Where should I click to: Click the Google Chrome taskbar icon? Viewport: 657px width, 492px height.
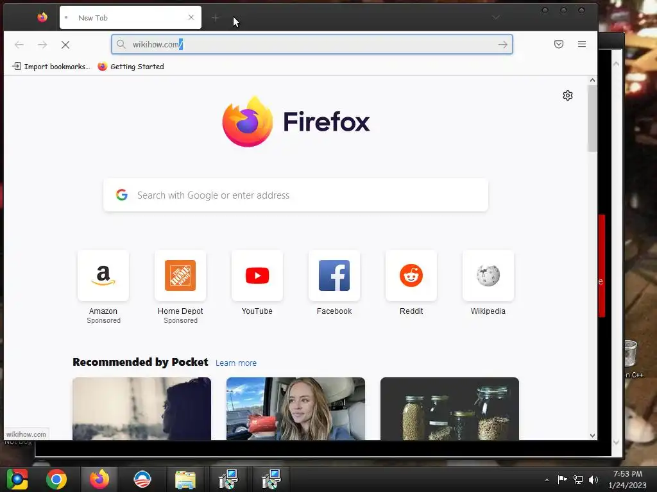(56, 479)
